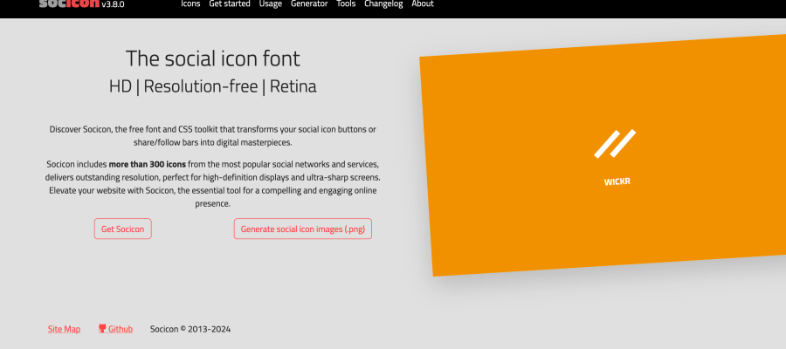Click the Github cat icon in footer
The height and width of the screenshot is (349, 786).
[x=102, y=328]
